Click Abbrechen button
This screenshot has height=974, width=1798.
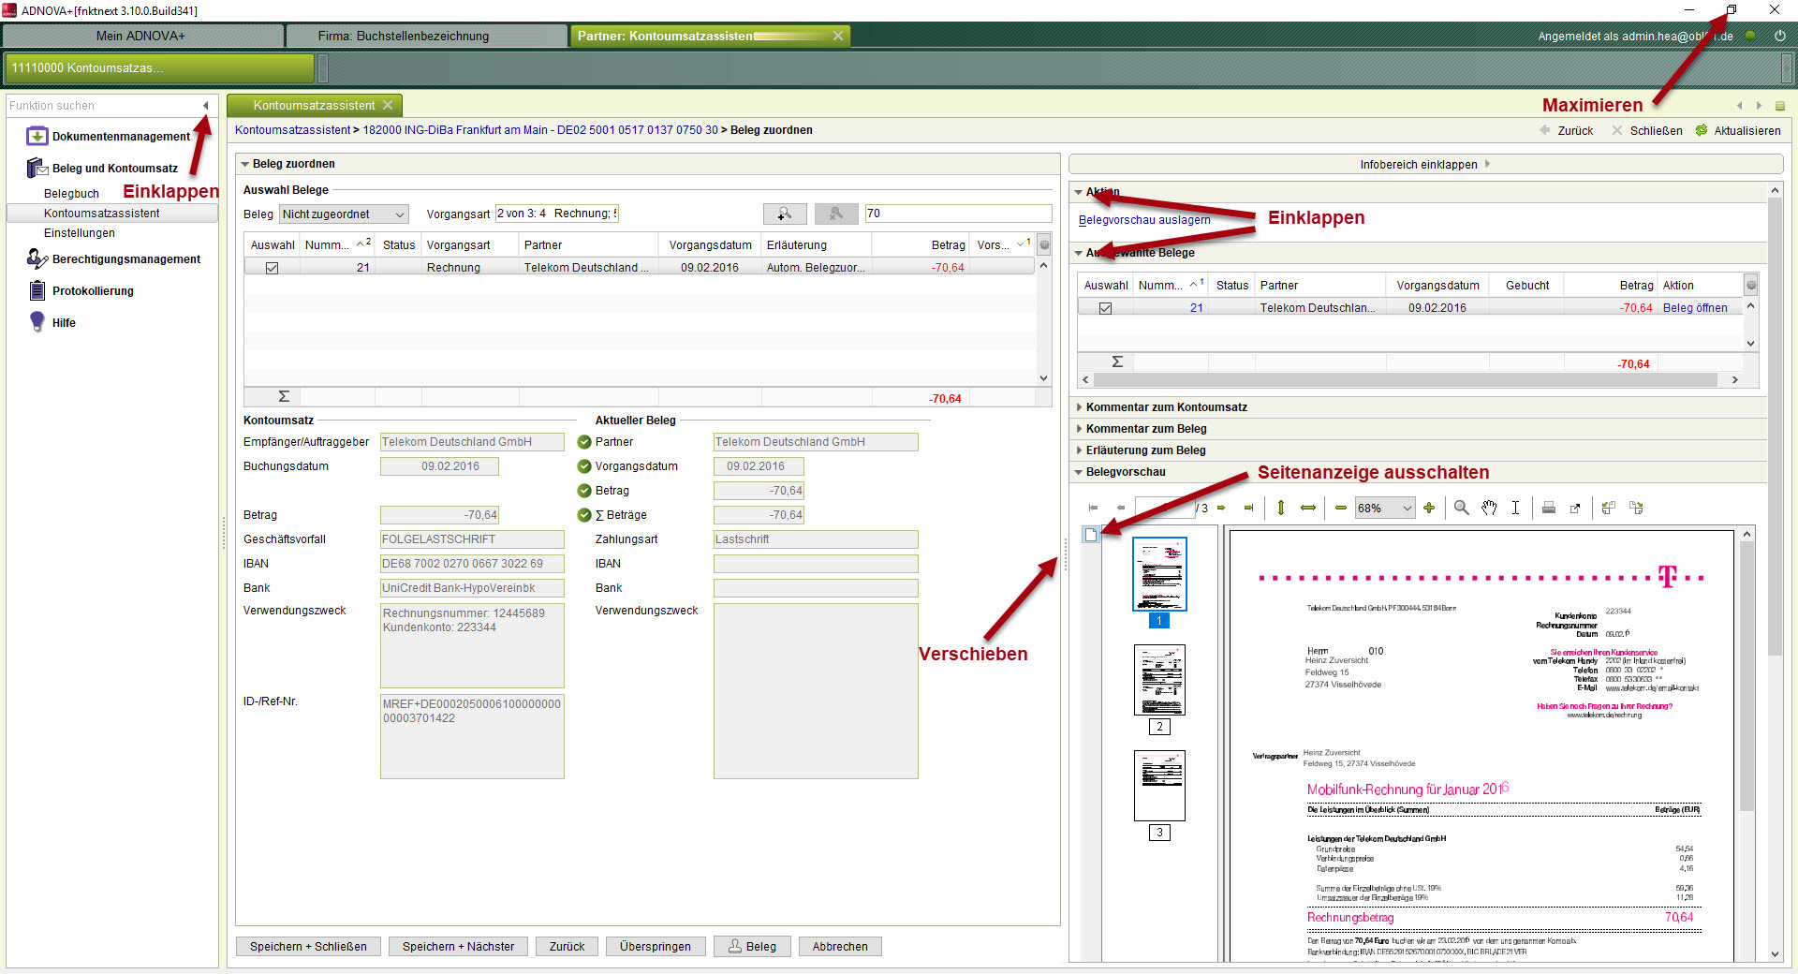click(x=840, y=947)
